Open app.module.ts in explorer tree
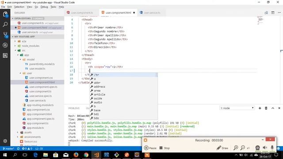 click(x=35, y=128)
